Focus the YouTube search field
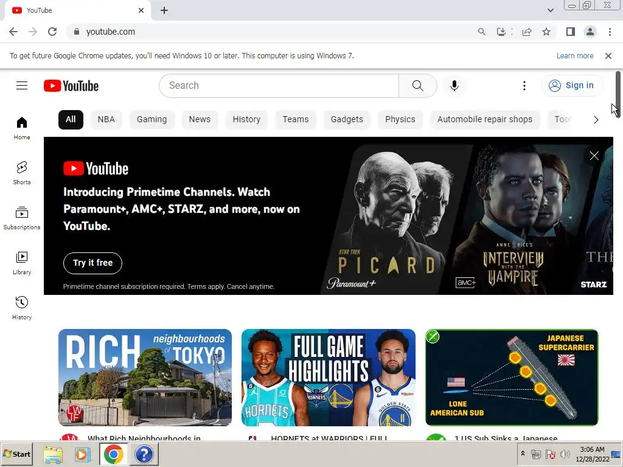Image resolution: width=623 pixels, height=467 pixels. pyautogui.click(x=279, y=86)
